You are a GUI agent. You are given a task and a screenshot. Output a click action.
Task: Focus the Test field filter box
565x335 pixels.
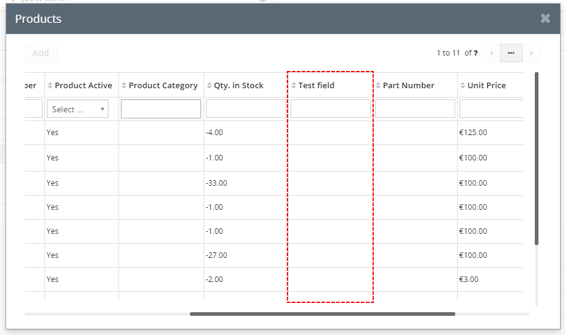[331, 109]
